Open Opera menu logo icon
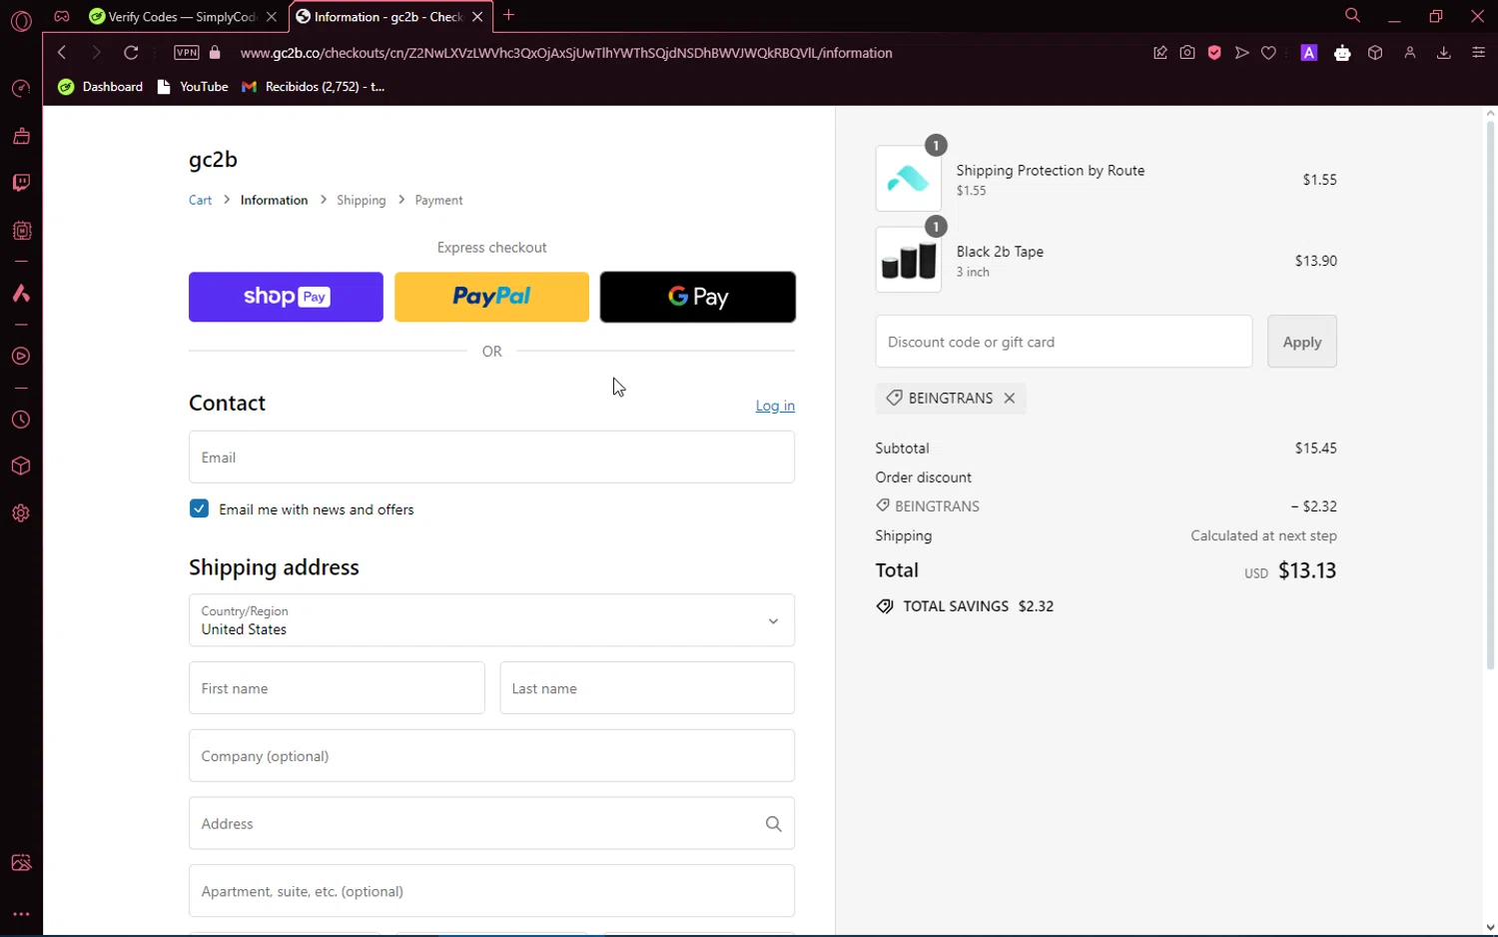Image resolution: width=1498 pixels, height=937 pixels. [21, 20]
